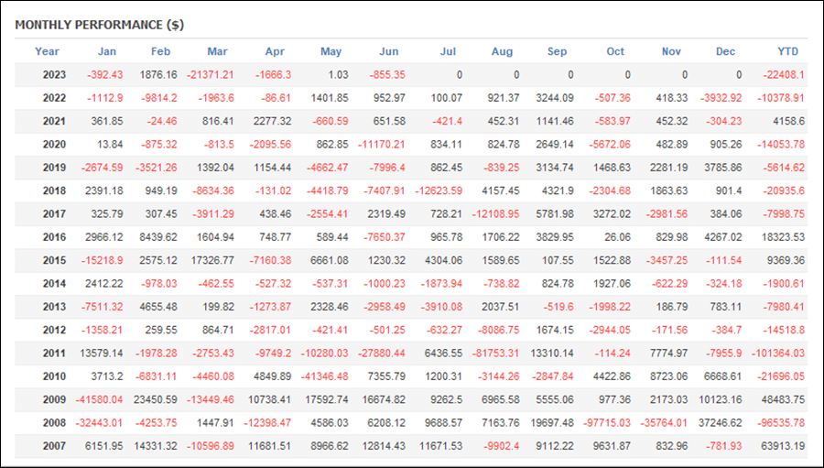824x468 pixels.
Task: Click the 2011 year row label
Action: (54, 354)
